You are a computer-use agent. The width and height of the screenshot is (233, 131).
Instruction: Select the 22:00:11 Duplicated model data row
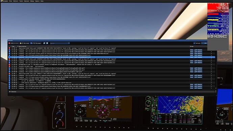[x=111, y=74]
